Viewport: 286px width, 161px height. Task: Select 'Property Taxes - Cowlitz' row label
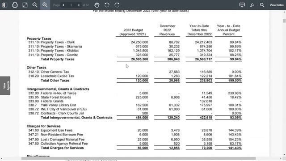pos(59,55)
